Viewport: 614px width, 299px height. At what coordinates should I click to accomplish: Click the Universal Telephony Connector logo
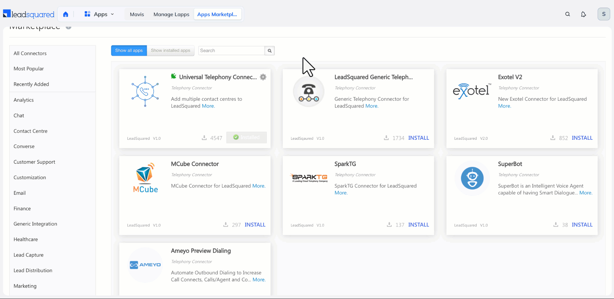pos(145,91)
